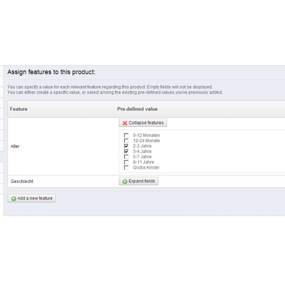The width and height of the screenshot is (285, 285).
Task: Click the Große Kinder option label text
Action: coord(146,168)
